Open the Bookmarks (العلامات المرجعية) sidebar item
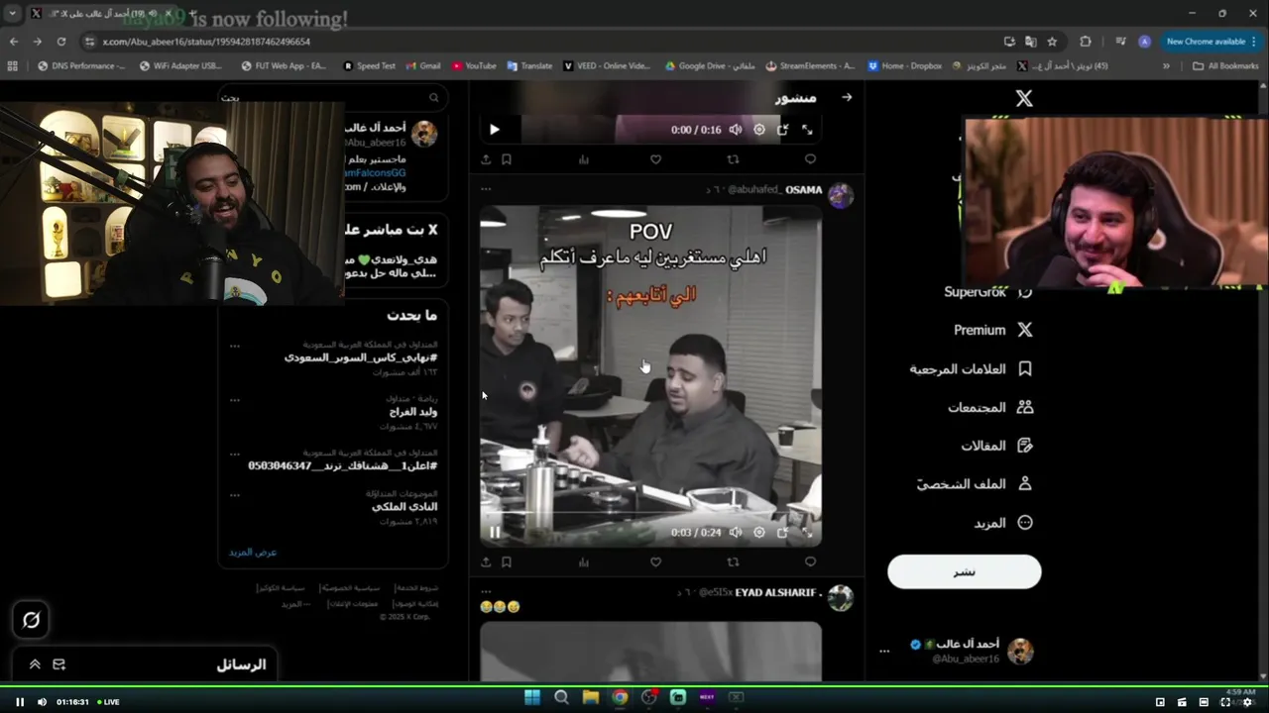 point(972,368)
